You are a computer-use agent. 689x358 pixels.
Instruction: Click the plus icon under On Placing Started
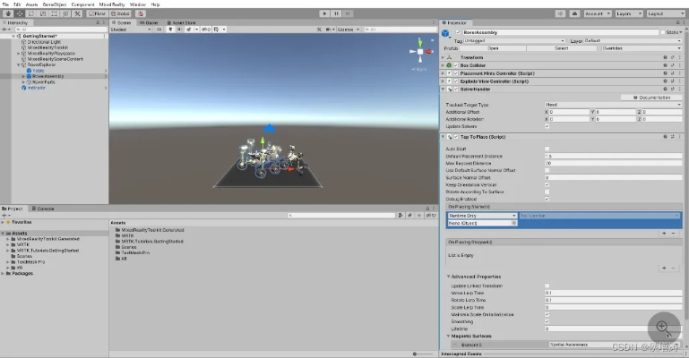663,233
